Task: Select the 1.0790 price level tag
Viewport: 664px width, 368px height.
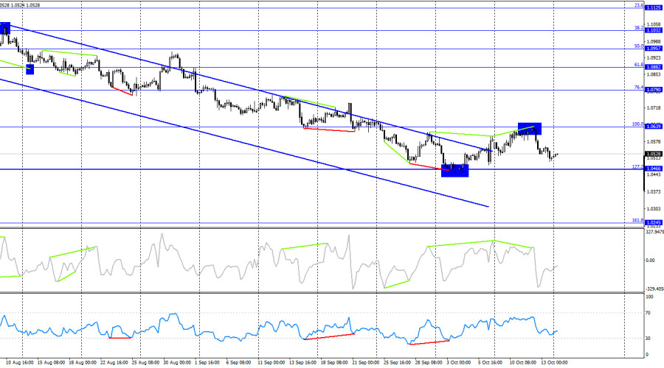Action: tap(654, 90)
